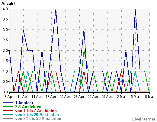Viewport: 157px width, 122px height.
Task: Click the green '2-3 Ansichten' legend line
Action: pos(8,107)
